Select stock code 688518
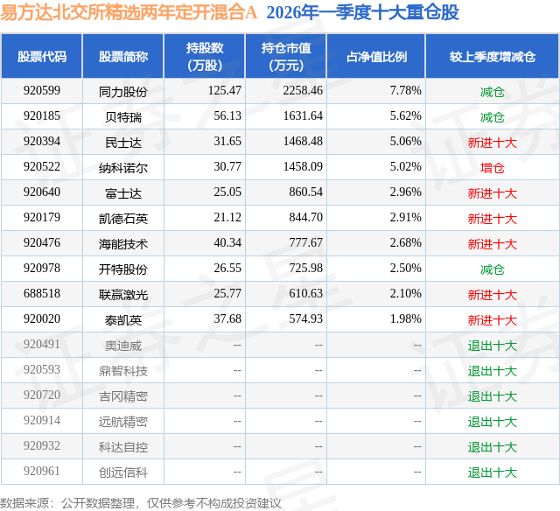This screenshot has height=511, width=560. 42,293
